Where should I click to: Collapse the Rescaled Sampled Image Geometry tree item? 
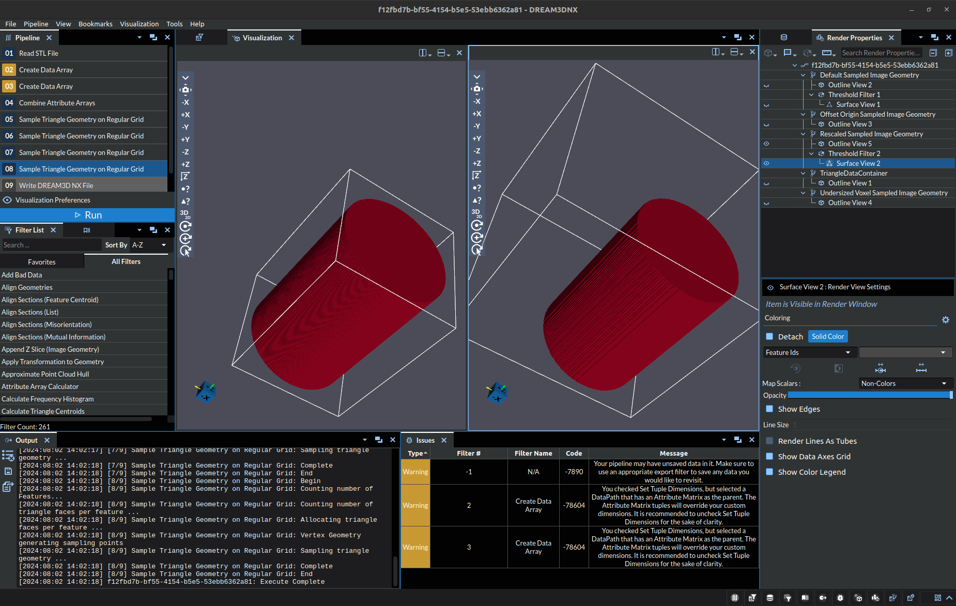803,134
